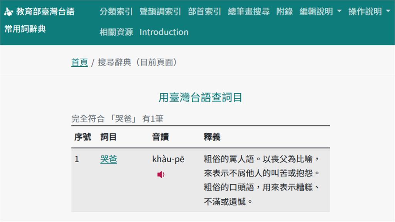
Task: Go to 聲韻調索引 in the navbar
Action: pos(160,12)
